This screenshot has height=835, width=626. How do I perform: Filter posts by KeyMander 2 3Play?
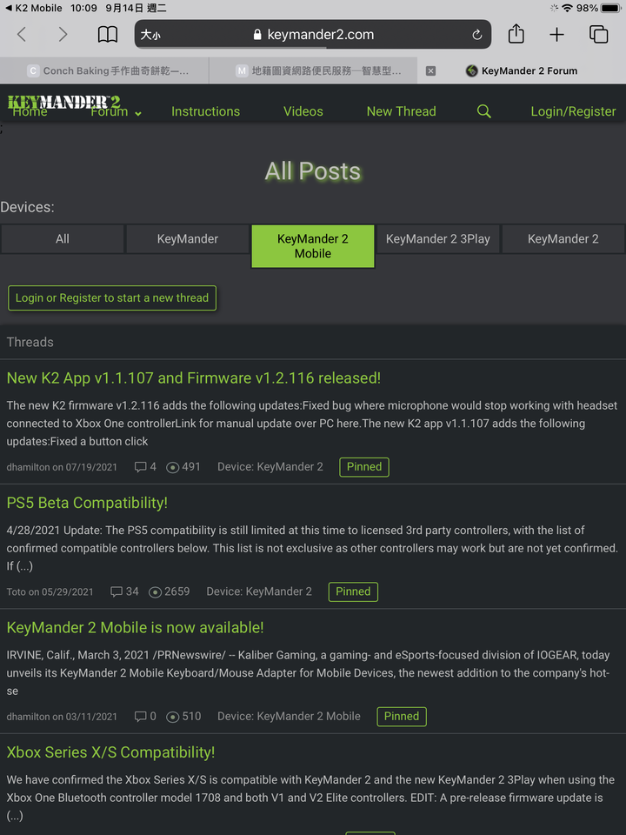click(x=437, y=239)
